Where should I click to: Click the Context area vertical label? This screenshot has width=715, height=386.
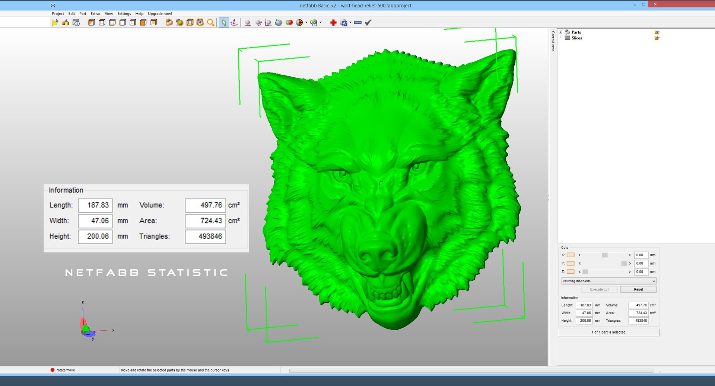click(x=553, y=41)
